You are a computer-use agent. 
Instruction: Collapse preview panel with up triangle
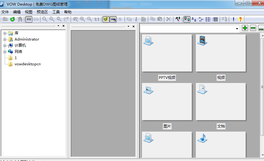click(x=128, y=26)
